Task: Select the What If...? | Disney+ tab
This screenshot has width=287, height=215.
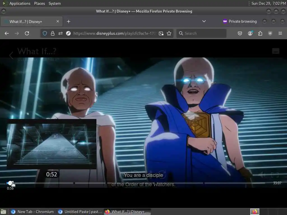Action: 31,21
